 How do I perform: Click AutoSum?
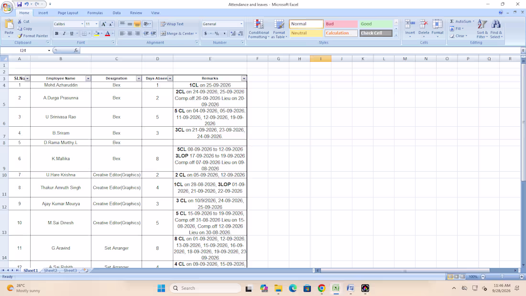coord(462,22)
